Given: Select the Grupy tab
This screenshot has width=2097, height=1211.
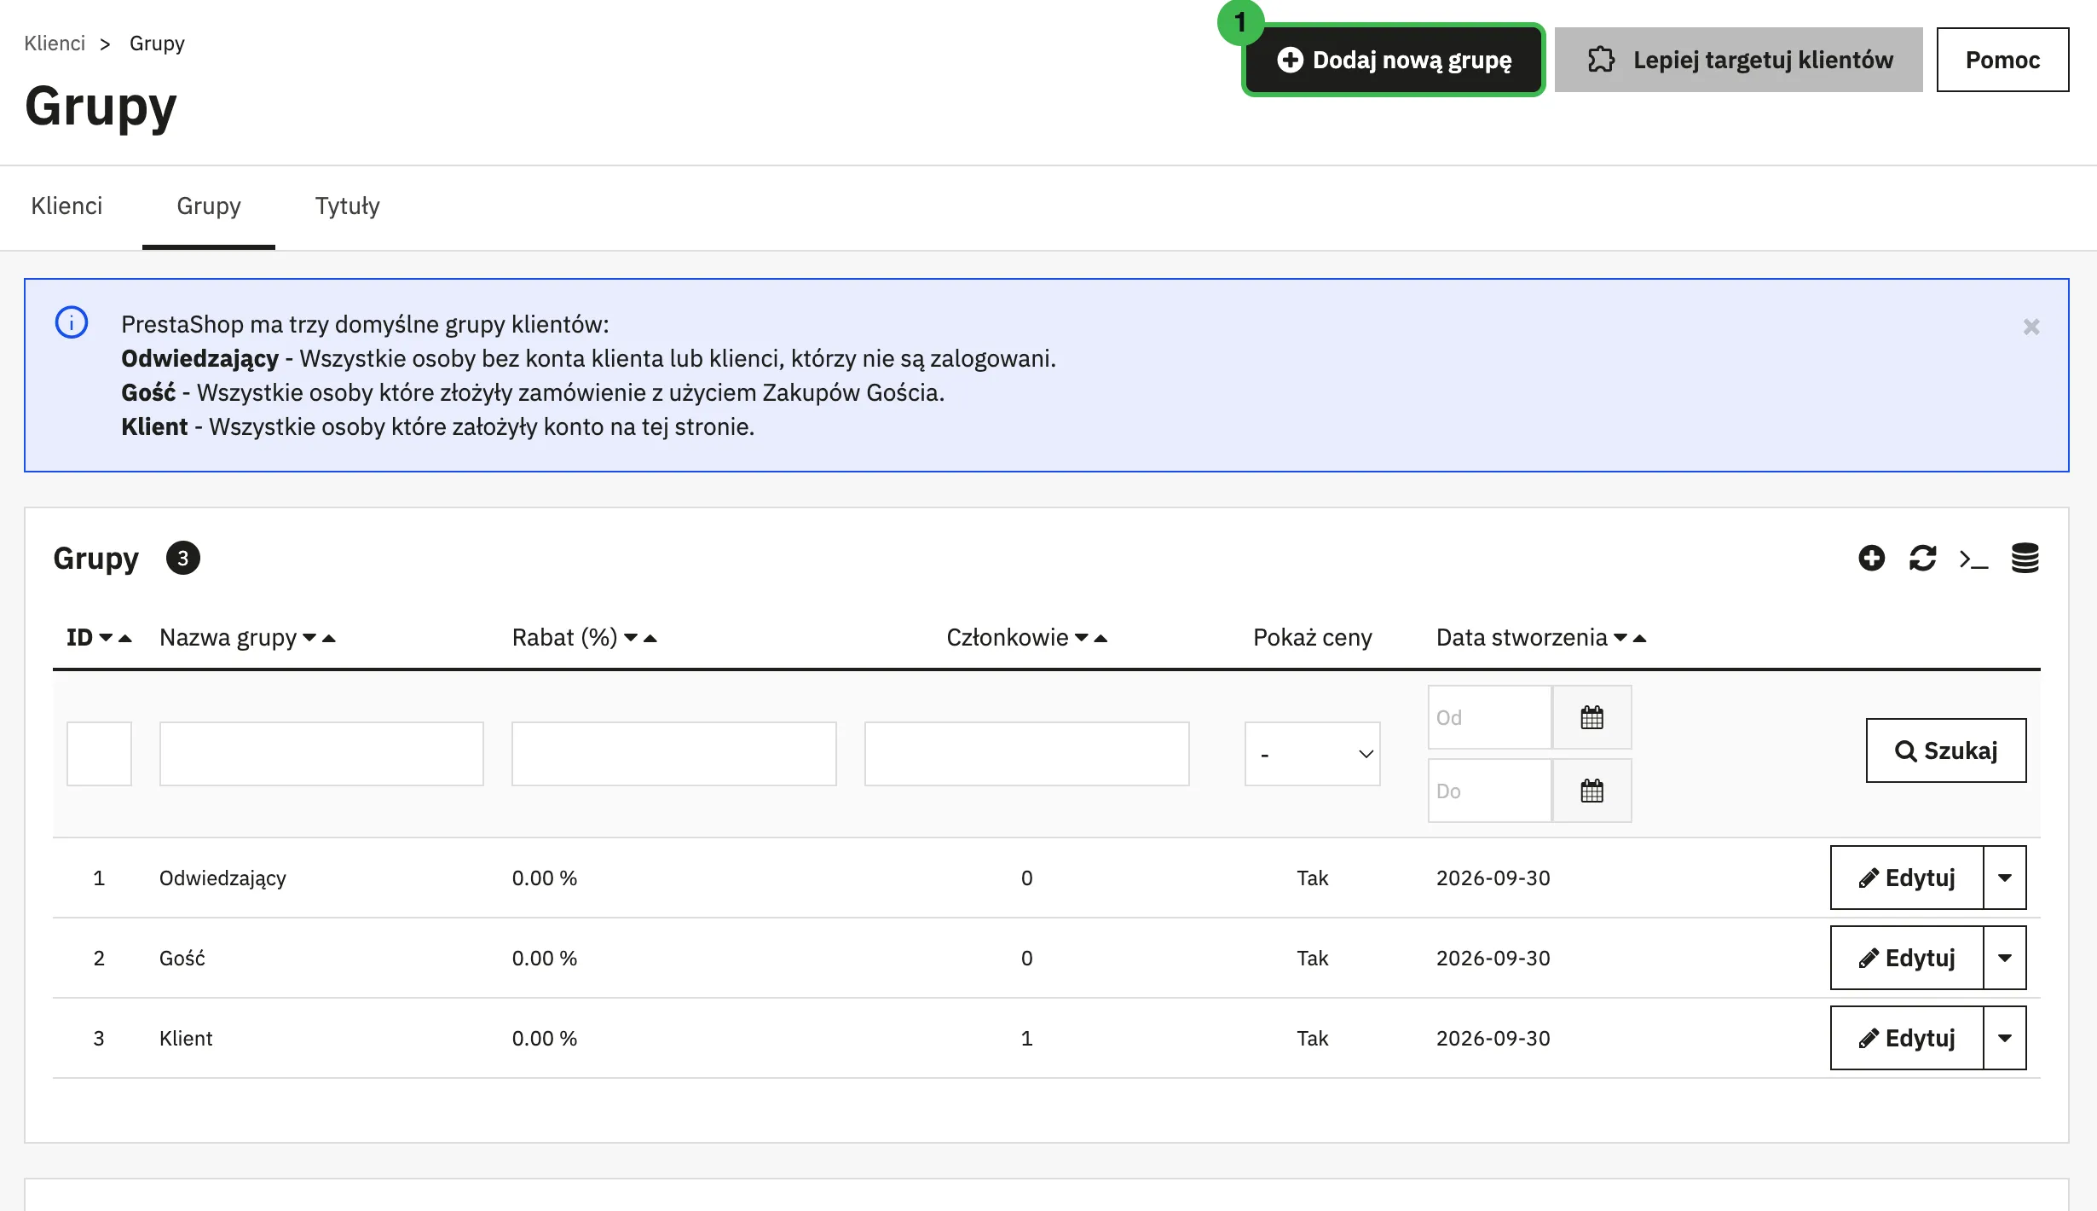Looking at the screenshot, I should (x=209, y=206).
